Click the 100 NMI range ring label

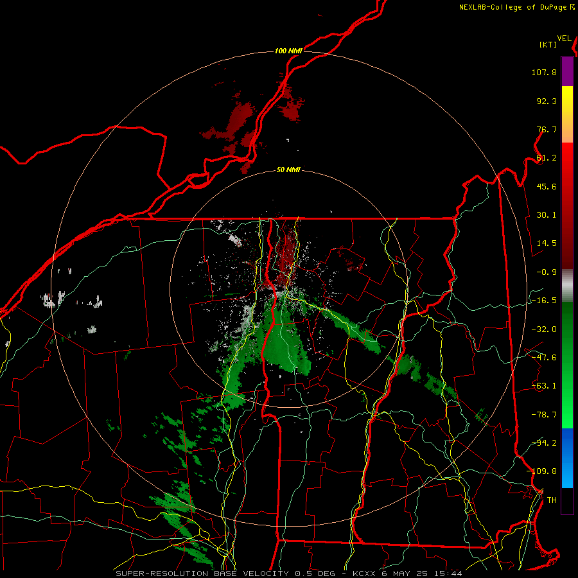click(x=288, y=51)
